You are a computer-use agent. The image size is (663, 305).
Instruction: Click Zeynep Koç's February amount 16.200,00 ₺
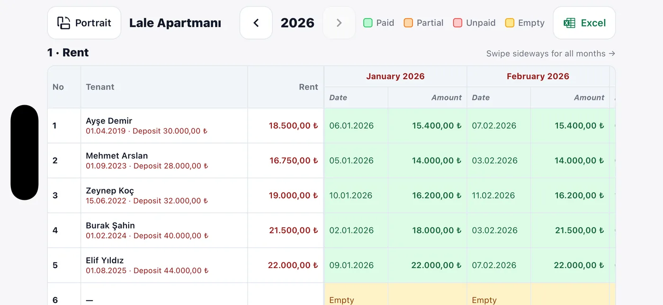pos(580,195)
